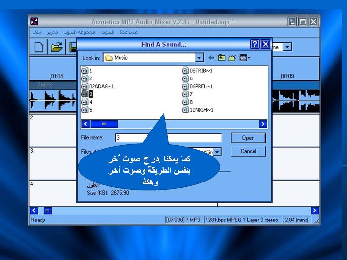347x260 pixels.
Task: Open the مساعدة menu
Action: (129, 32)
